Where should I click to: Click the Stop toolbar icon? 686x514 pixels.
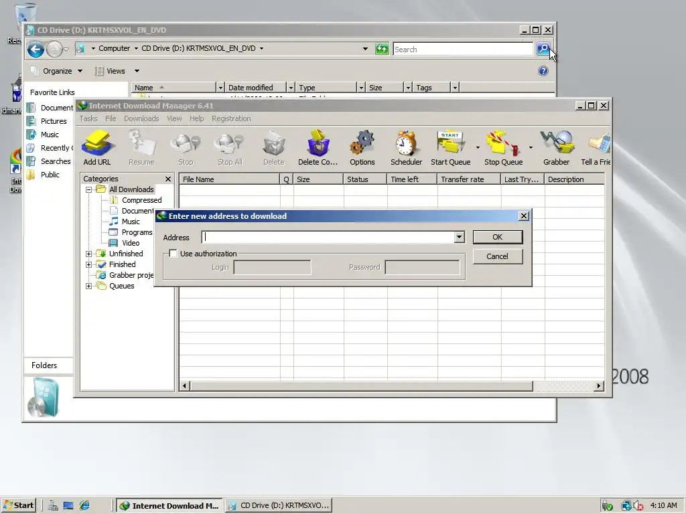click(x=186, y=147)
